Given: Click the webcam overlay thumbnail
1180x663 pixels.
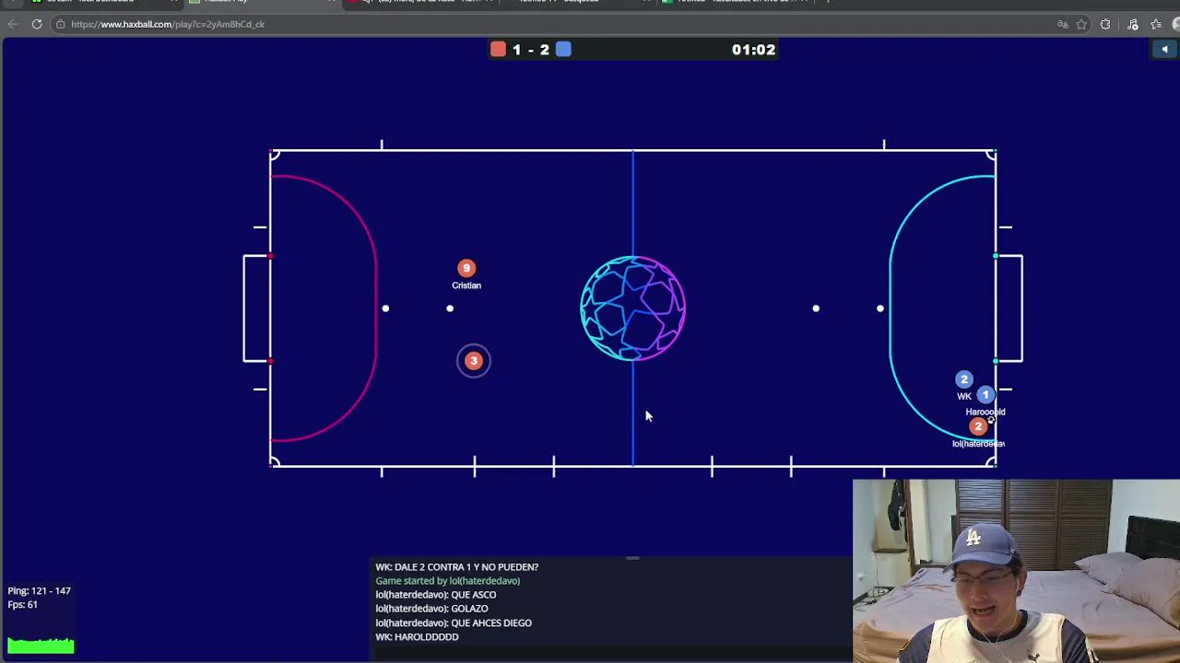Looking at the screenshot, I should (1016, 571).
